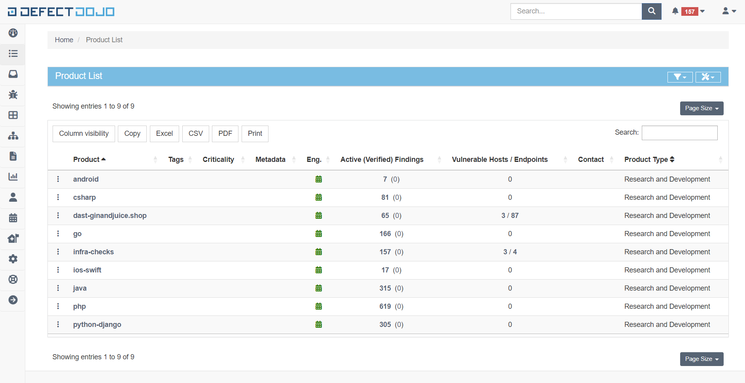Click the Print button

[255, 133]
